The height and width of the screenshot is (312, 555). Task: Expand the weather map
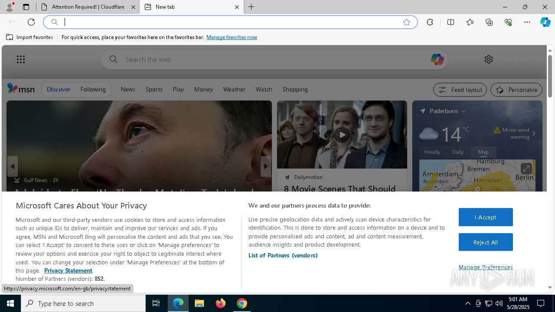tap(526, 168)
